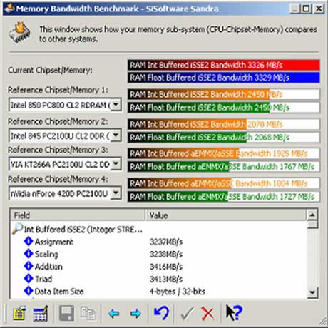Click the yellow options list icon

click(19, 314)
